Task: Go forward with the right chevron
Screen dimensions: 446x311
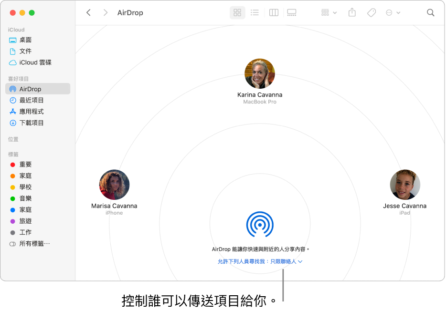Action: tap(106, 12)
